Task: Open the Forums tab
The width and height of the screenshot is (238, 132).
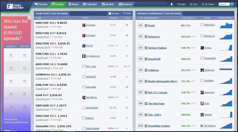Action: tap(41, 4)
